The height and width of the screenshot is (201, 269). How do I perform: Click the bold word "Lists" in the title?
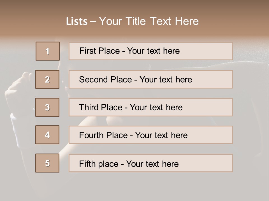[77, 21]
